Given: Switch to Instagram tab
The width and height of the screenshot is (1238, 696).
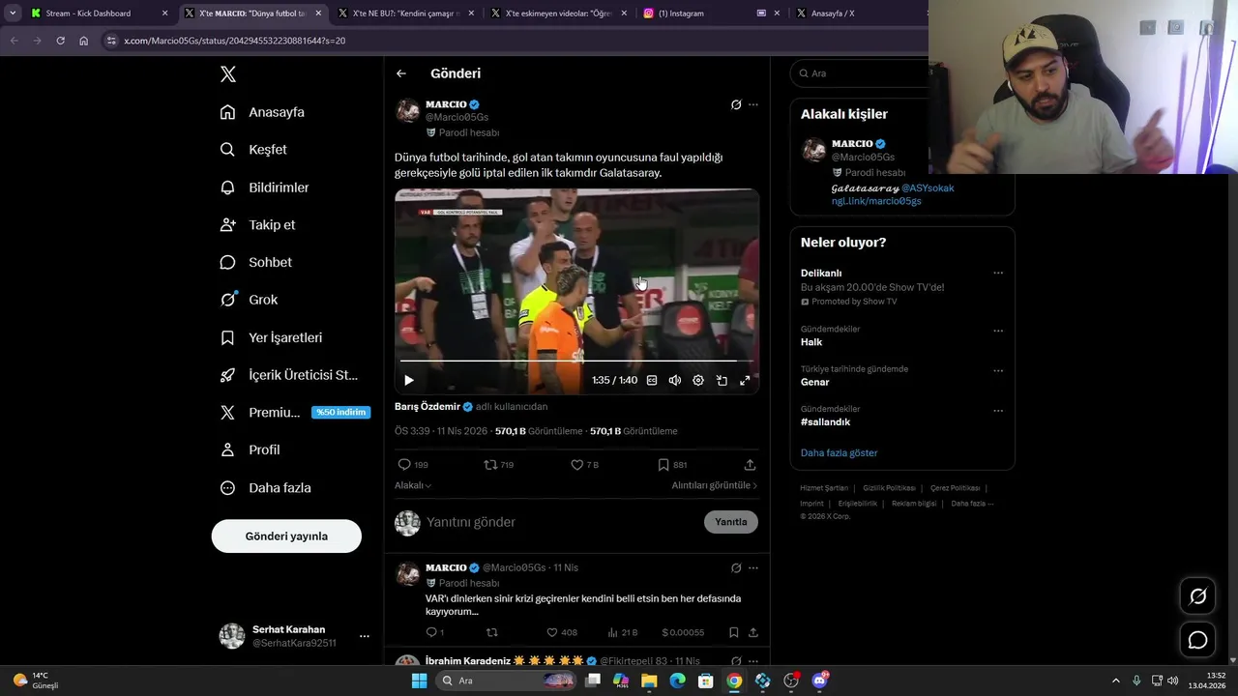Looking at the screenshot, I should tap(711, 14).
